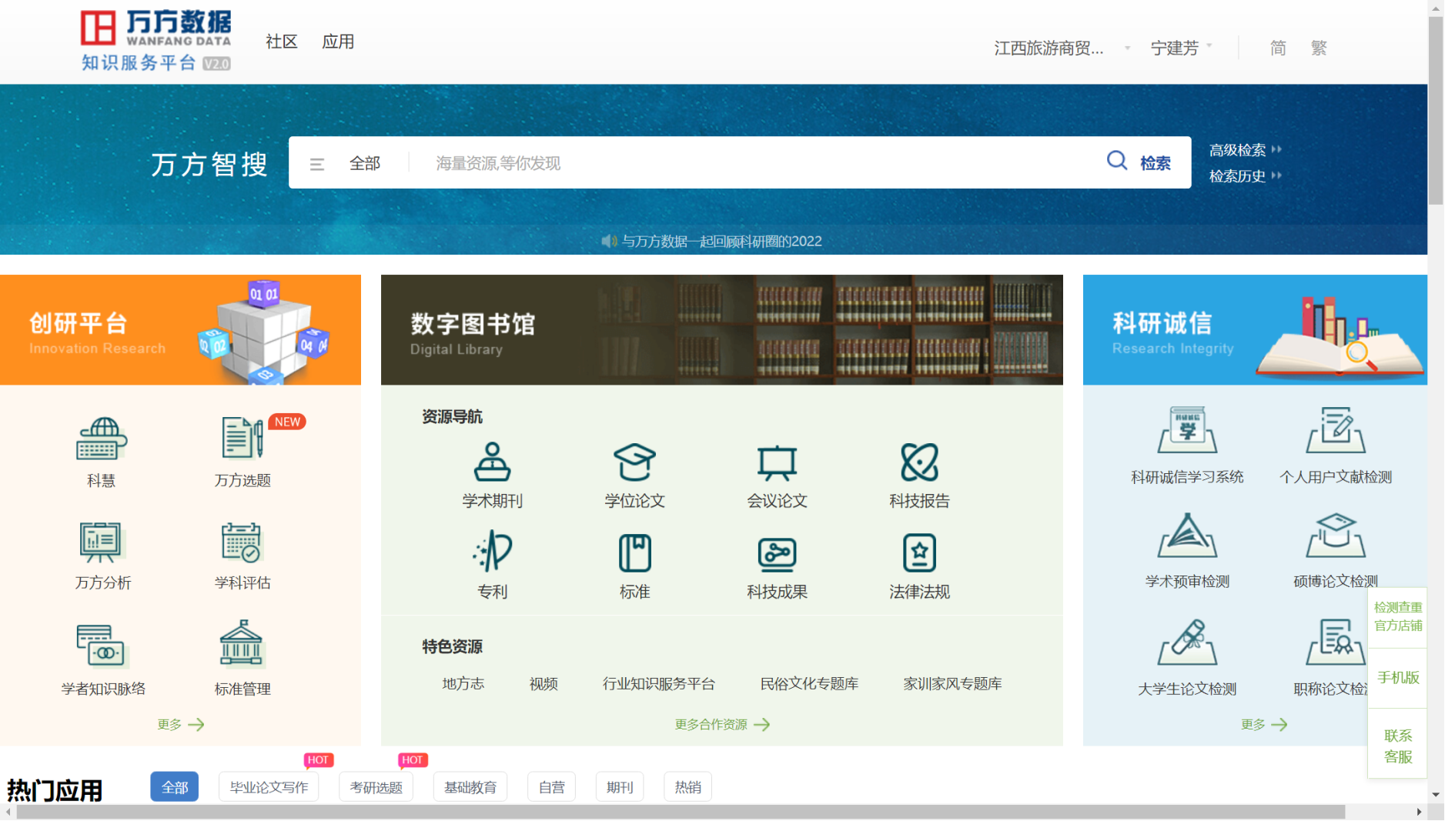Open the 应用 menu item
The width and height of the screenshot is (1445, 821).
(338, 42)
